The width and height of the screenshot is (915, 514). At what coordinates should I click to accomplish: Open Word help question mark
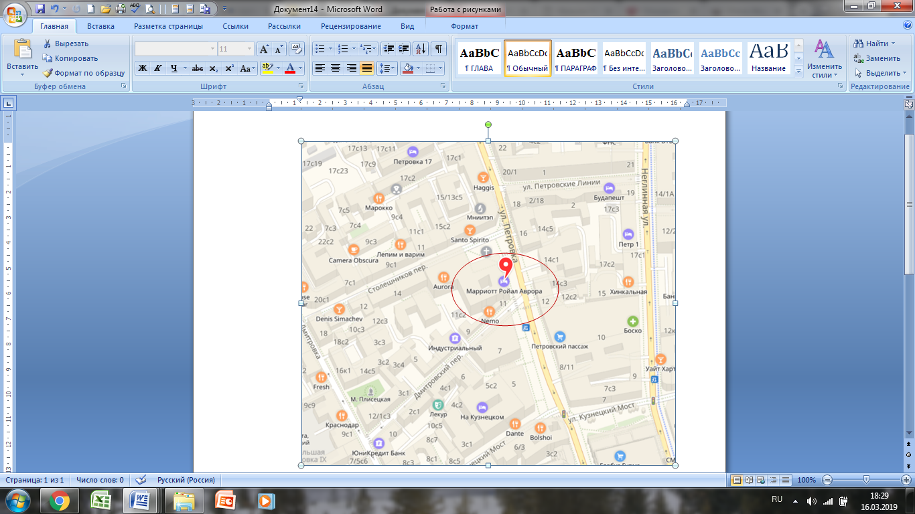(906, 26)
